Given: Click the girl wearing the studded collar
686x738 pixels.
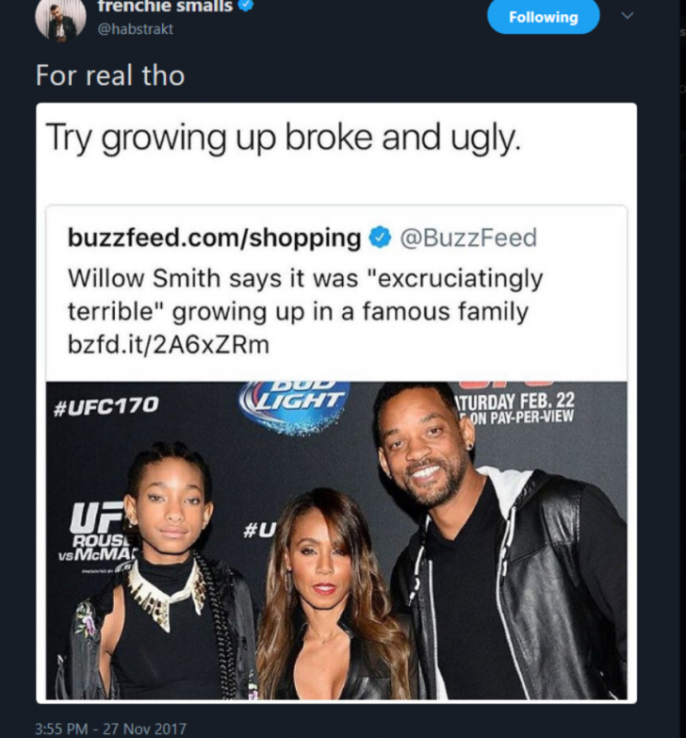Looking at the screenshot, I should tap(170, 584).
